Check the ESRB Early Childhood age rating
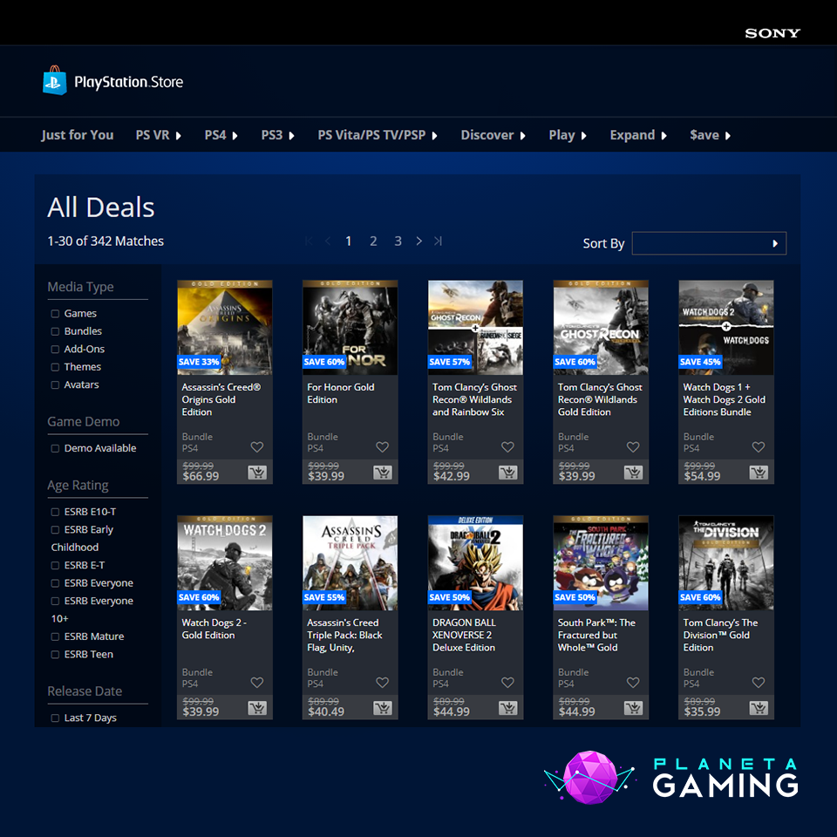Image resolution: width=837 pixels, height=837 pixels. [x=55, y=530]
